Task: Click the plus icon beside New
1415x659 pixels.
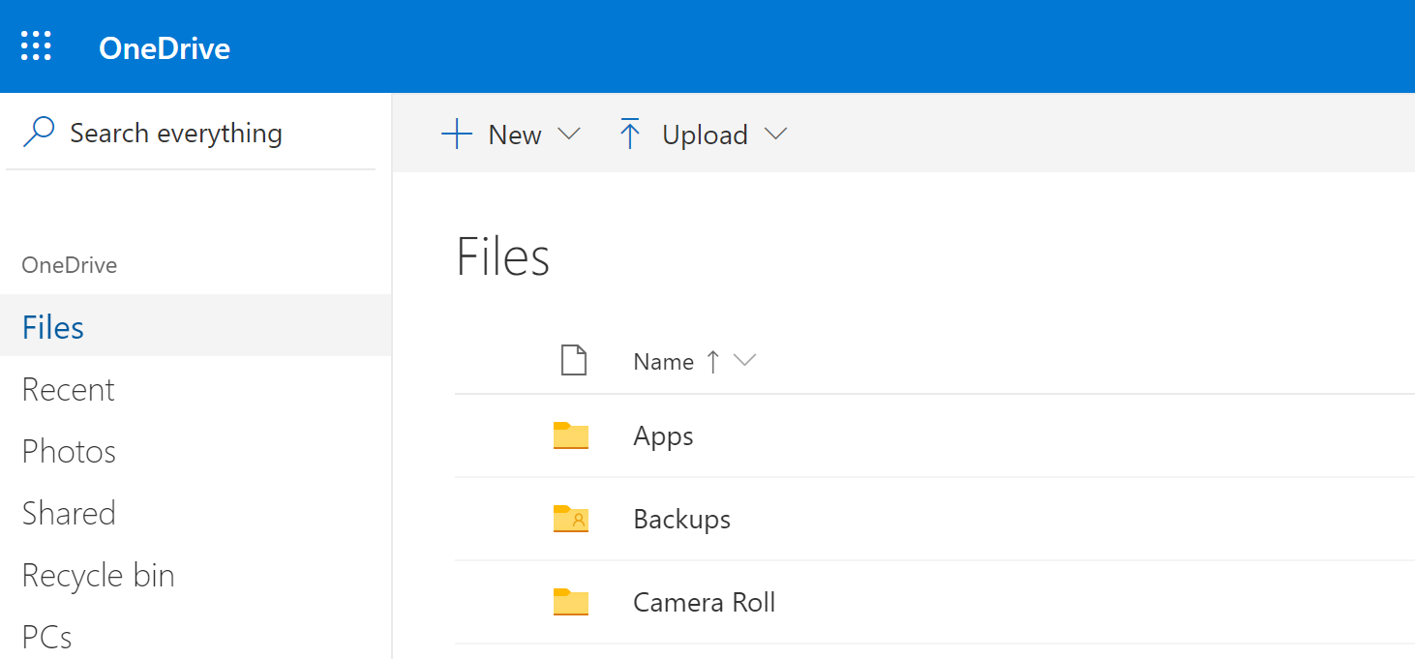Action: (x=457, y=135)
